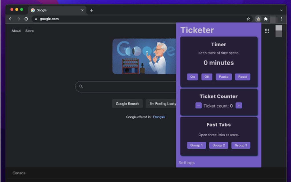Pause the running timer
291x182 pixels.
coord(224,77)
